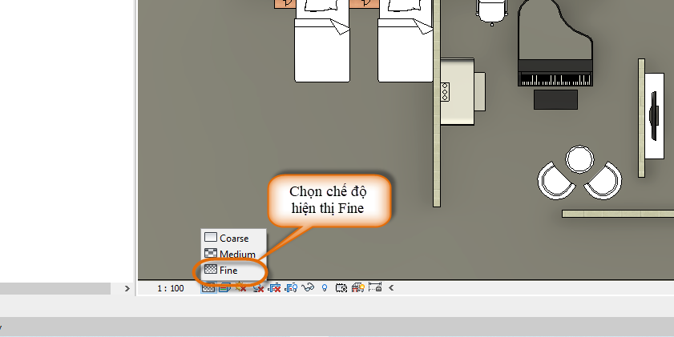
Task: Click the right scroll arrow of left panel
Action: click(127, 288)
